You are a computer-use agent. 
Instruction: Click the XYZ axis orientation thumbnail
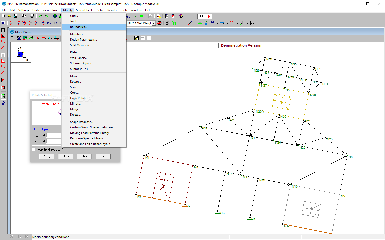(x=21, y=53)
